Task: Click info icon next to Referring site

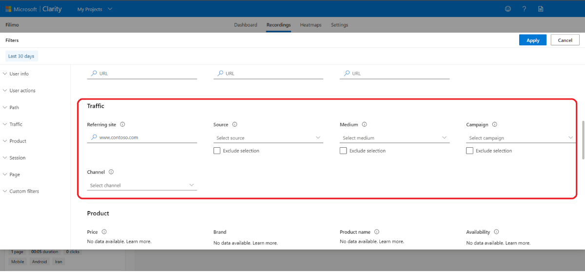Action: click(x=122, y=125)
